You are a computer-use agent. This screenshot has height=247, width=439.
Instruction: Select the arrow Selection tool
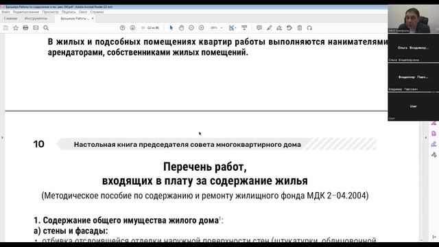171,27
